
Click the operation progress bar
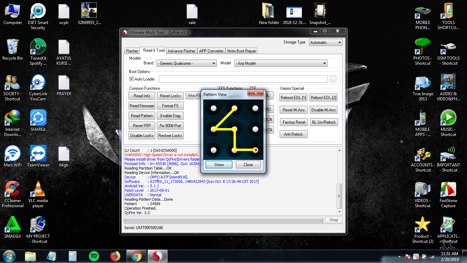click(224, 220)
